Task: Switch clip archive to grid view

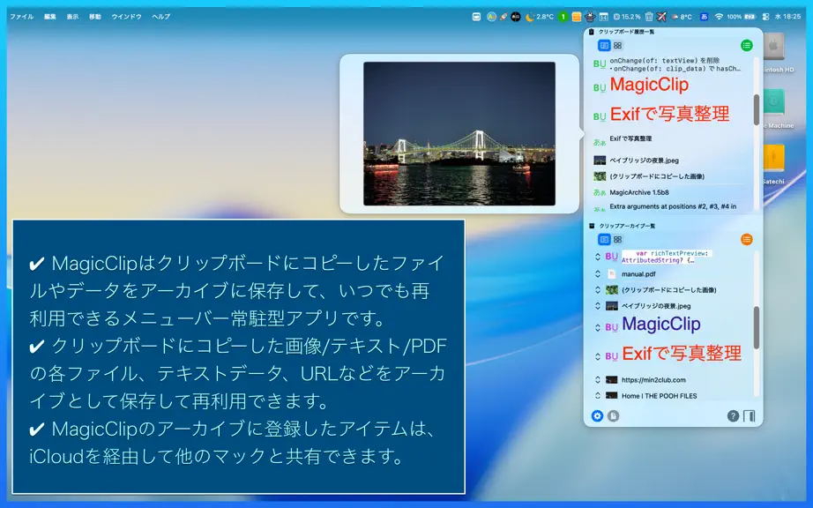Action: coord(617,240)
